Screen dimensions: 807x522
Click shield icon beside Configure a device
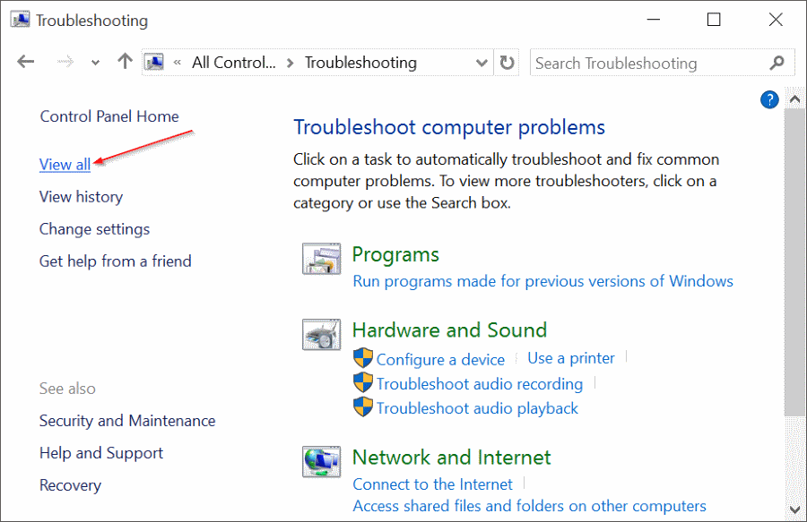point(363,358)
